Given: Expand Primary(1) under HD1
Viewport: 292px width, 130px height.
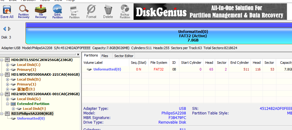Looking at the screenshot, I should [7, 84].
